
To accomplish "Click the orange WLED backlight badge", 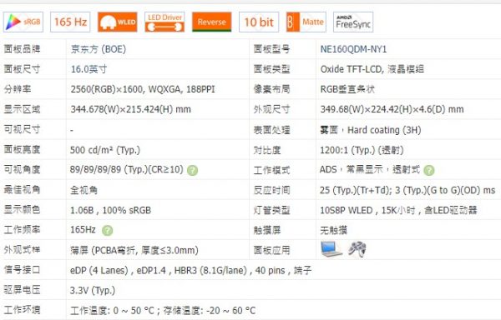I will [x=118, y=22].
